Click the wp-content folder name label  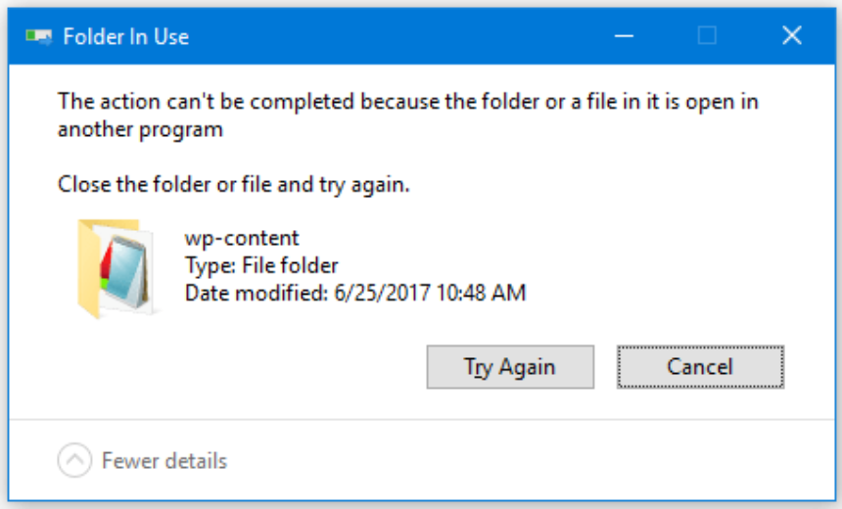tap(242, 238)
